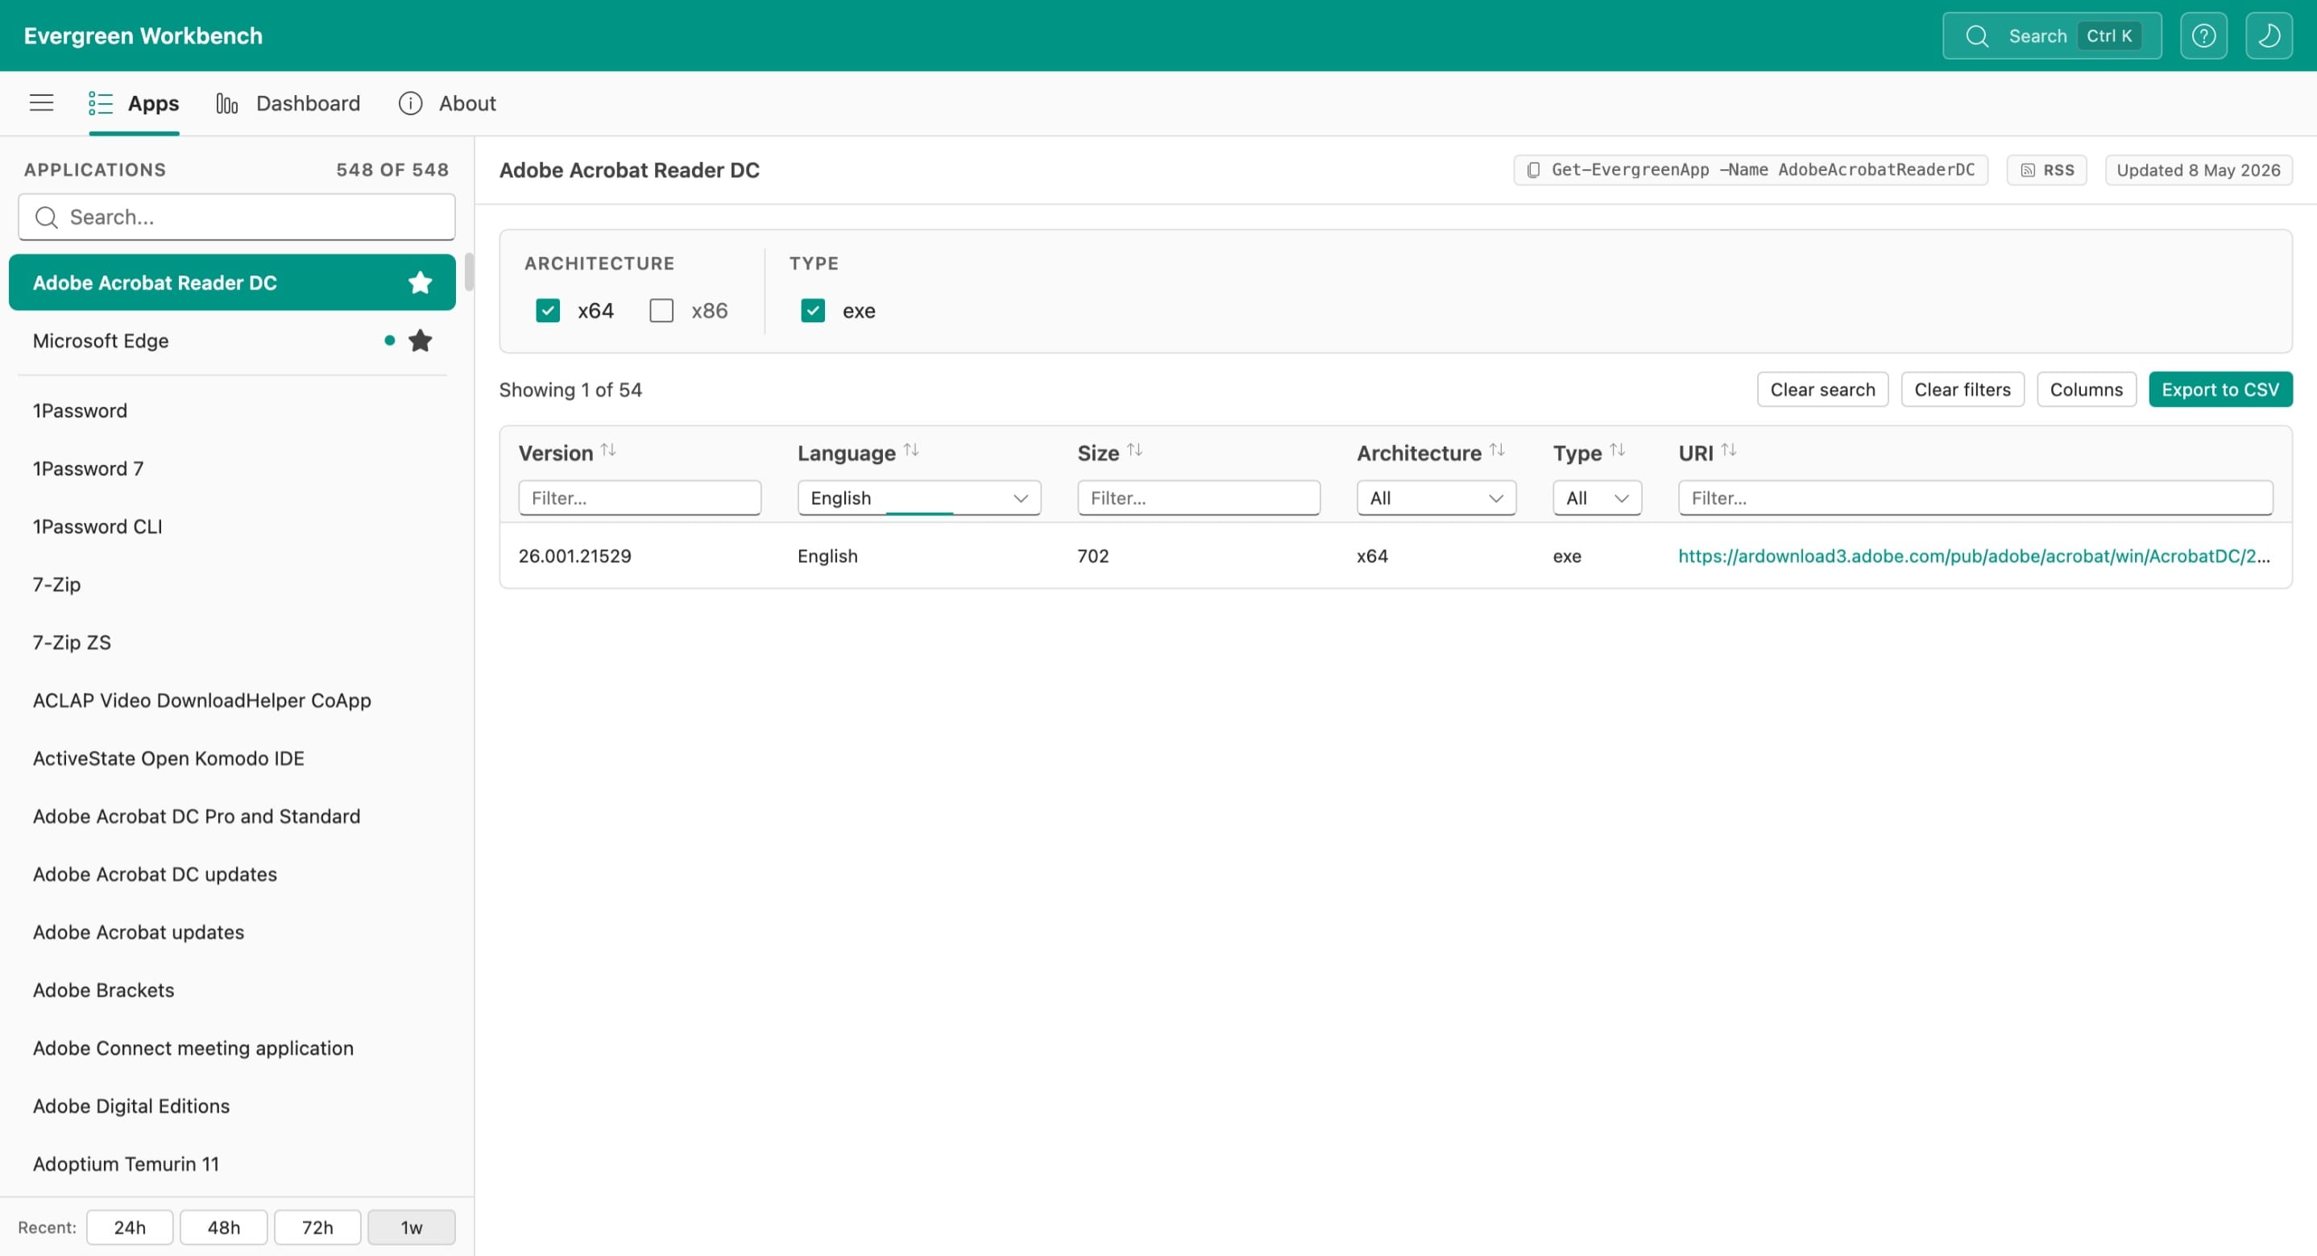The width and height of the screenshot is (2317, 1256).
Task: Open the hamburger menu icon
Action: pyautogui.click(x=41, y=102)
